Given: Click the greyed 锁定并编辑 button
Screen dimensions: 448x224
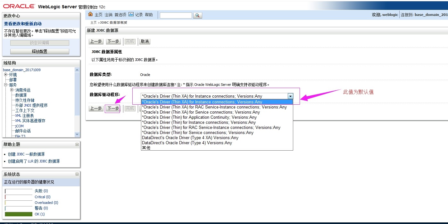Looking at the screenshot, I should [x=40, y=43].
